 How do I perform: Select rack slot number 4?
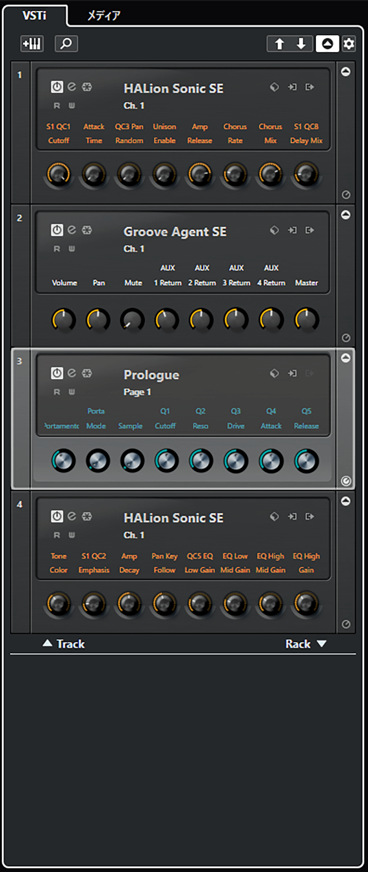point(20,504)
